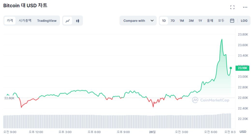Switch to the line chart view
Image resolution: width=251 pixels, height=135 pixels.
68,21
